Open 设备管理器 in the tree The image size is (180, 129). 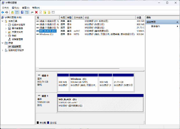(17, 39)
